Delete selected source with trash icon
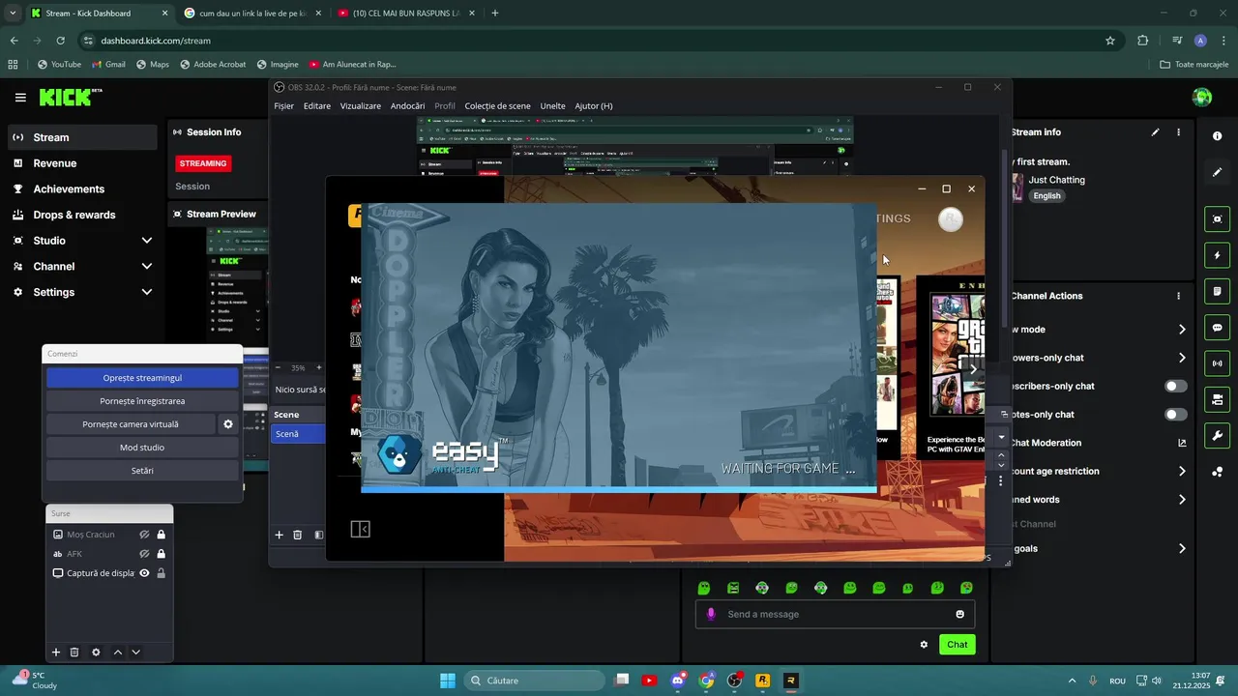 tap(74, 652)
